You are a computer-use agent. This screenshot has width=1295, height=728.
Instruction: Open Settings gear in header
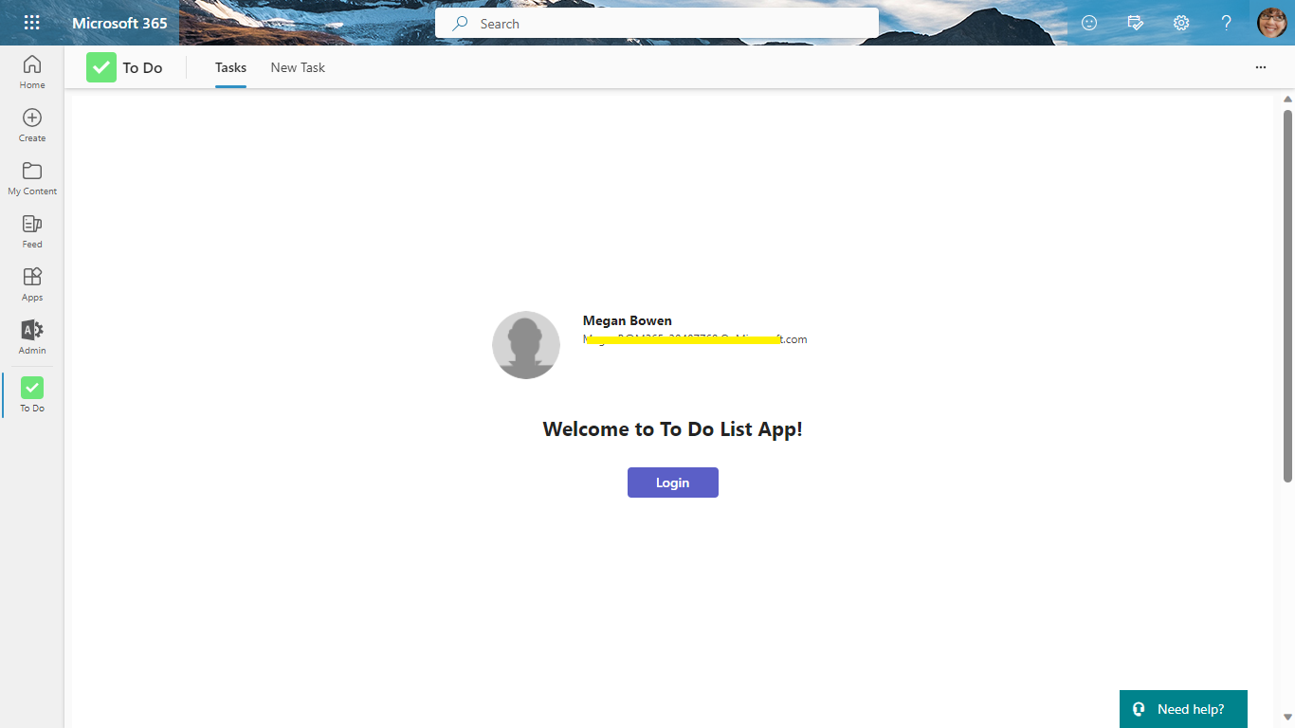(1180, 23)
